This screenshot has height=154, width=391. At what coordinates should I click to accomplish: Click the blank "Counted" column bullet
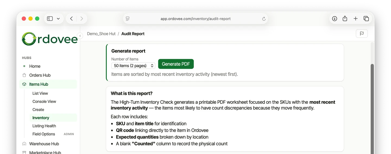pyautogui.click(x=172, y=144)
